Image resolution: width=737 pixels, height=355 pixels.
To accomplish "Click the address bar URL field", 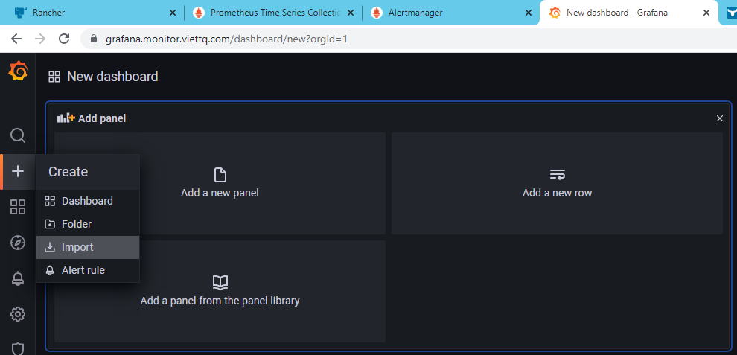I will pos(409,39).
